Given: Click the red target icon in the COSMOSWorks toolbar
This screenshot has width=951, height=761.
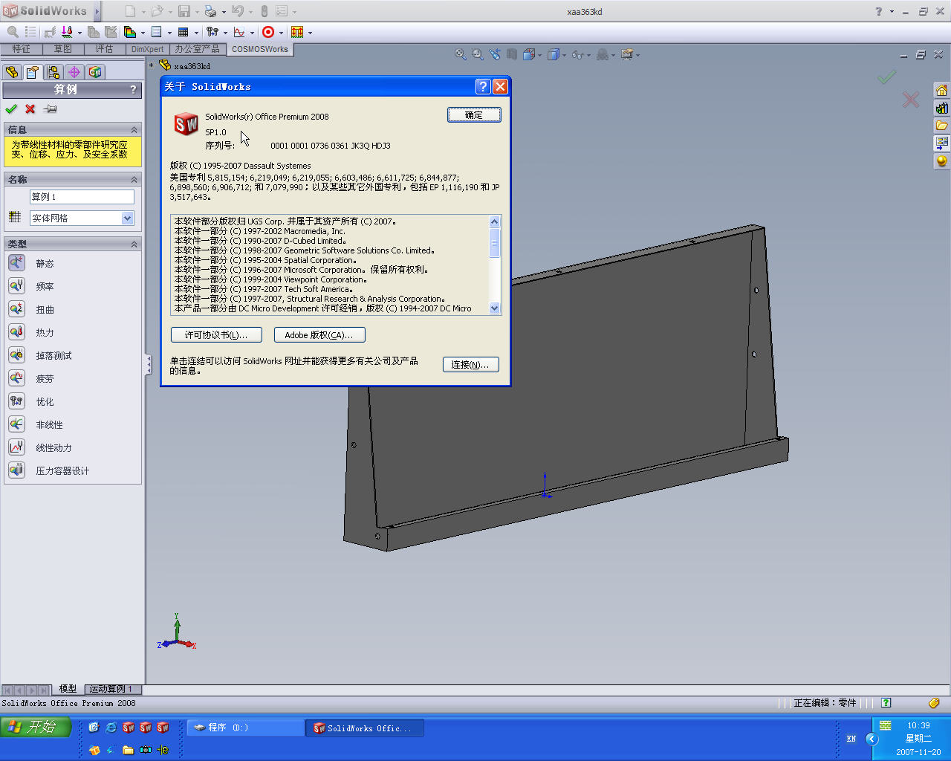Looking at the screenshot, I should (x=268, y=32).
